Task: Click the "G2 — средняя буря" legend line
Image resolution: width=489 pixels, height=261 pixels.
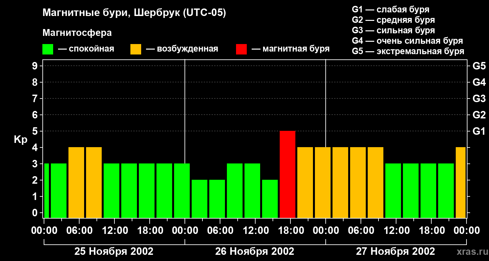Action: tap(393, 20)
